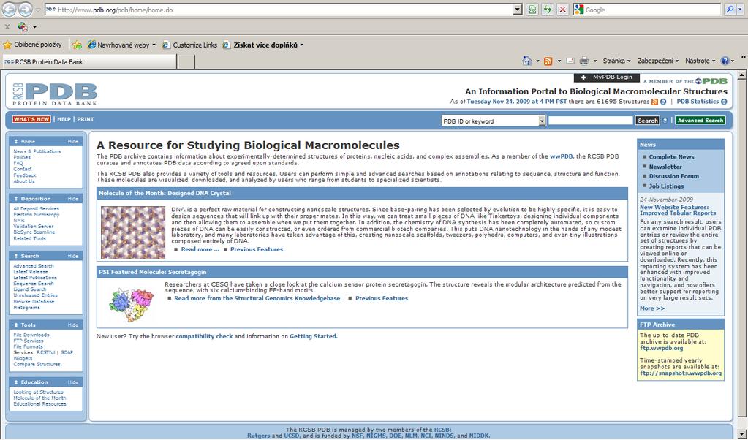This screenshot has width=748, height=440.
Task: Open the recent pages dropdown next to Forward
Action: 38,10
